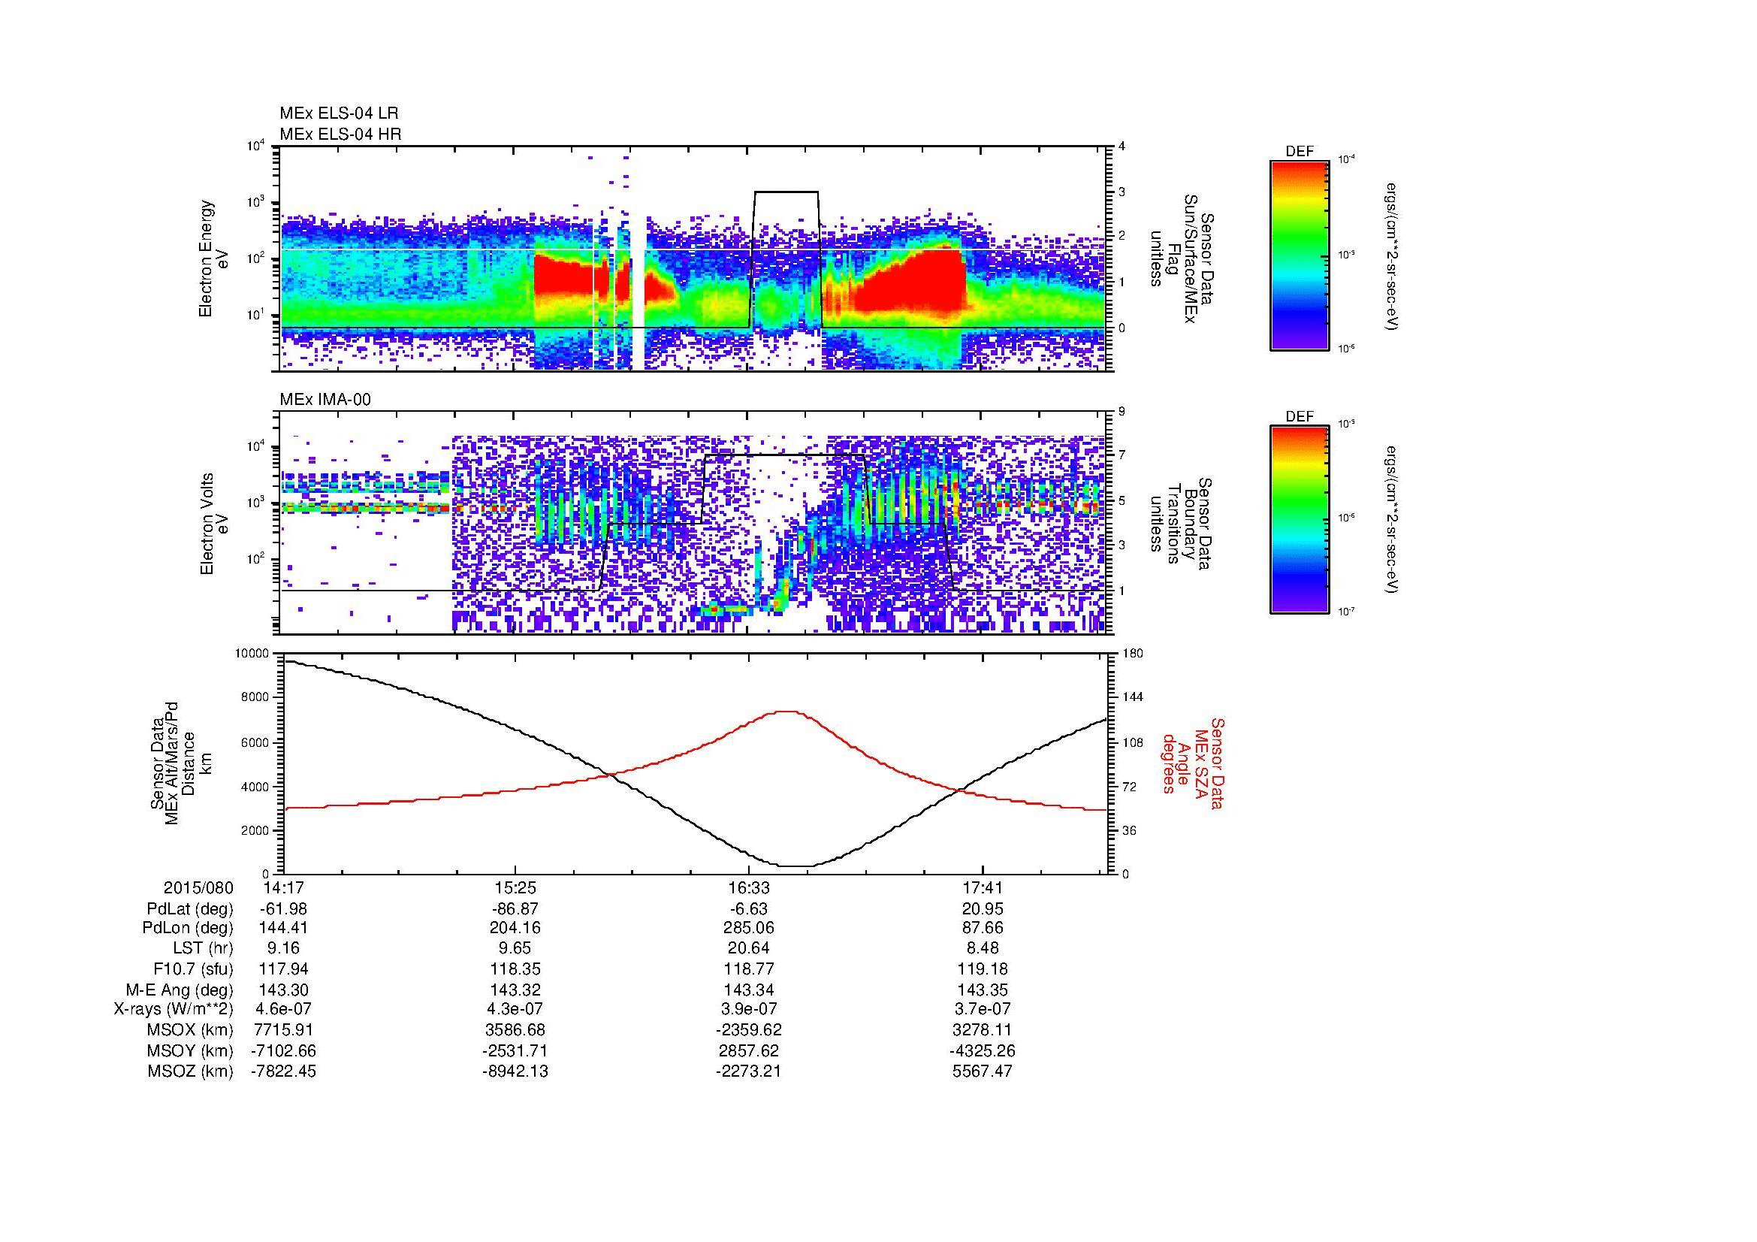Click the MSOX value '7715.91'
This screenshot has height=1242, width=1757.
coord(283,1030)
